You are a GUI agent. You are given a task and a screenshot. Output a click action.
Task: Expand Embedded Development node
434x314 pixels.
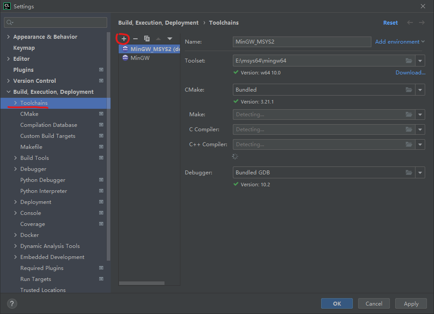pyautogui.click(x=15, y=257)
